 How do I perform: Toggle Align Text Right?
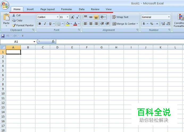click(96, 24)
